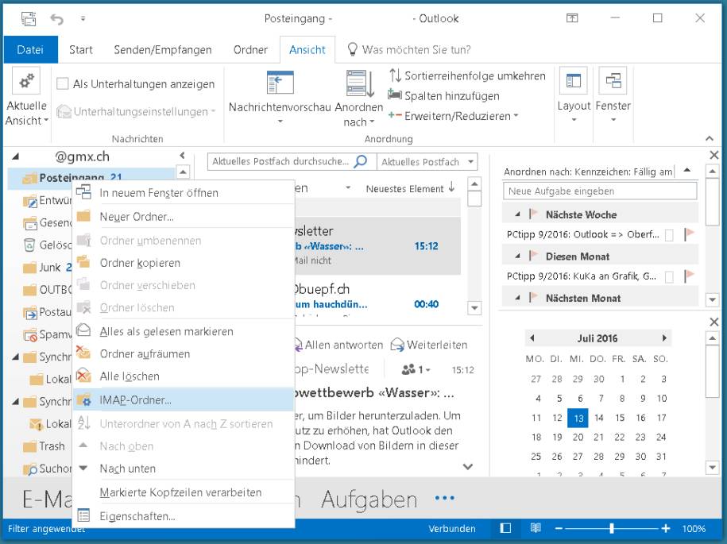The width and height of the screenshot is (727, 544).
Task: Switch to Senden/Empfangen tab
Action: (163, 49)
